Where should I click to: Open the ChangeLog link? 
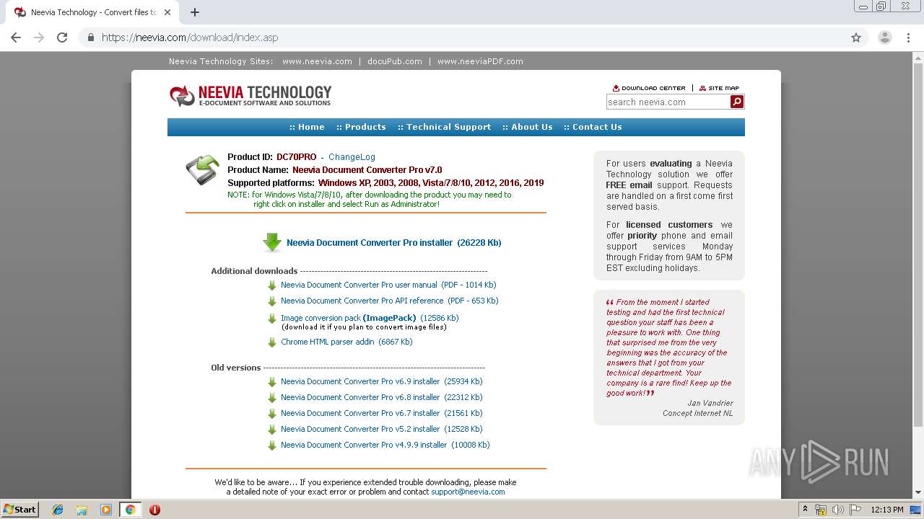pos(352,157)
